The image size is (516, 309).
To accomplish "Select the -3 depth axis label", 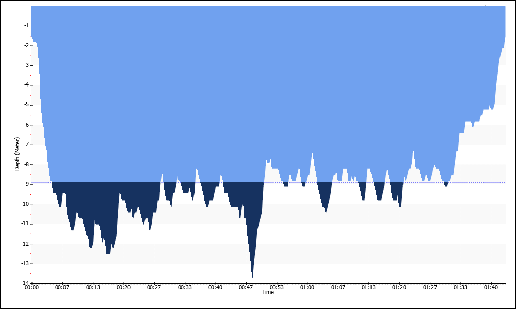I will click(27, 65).
